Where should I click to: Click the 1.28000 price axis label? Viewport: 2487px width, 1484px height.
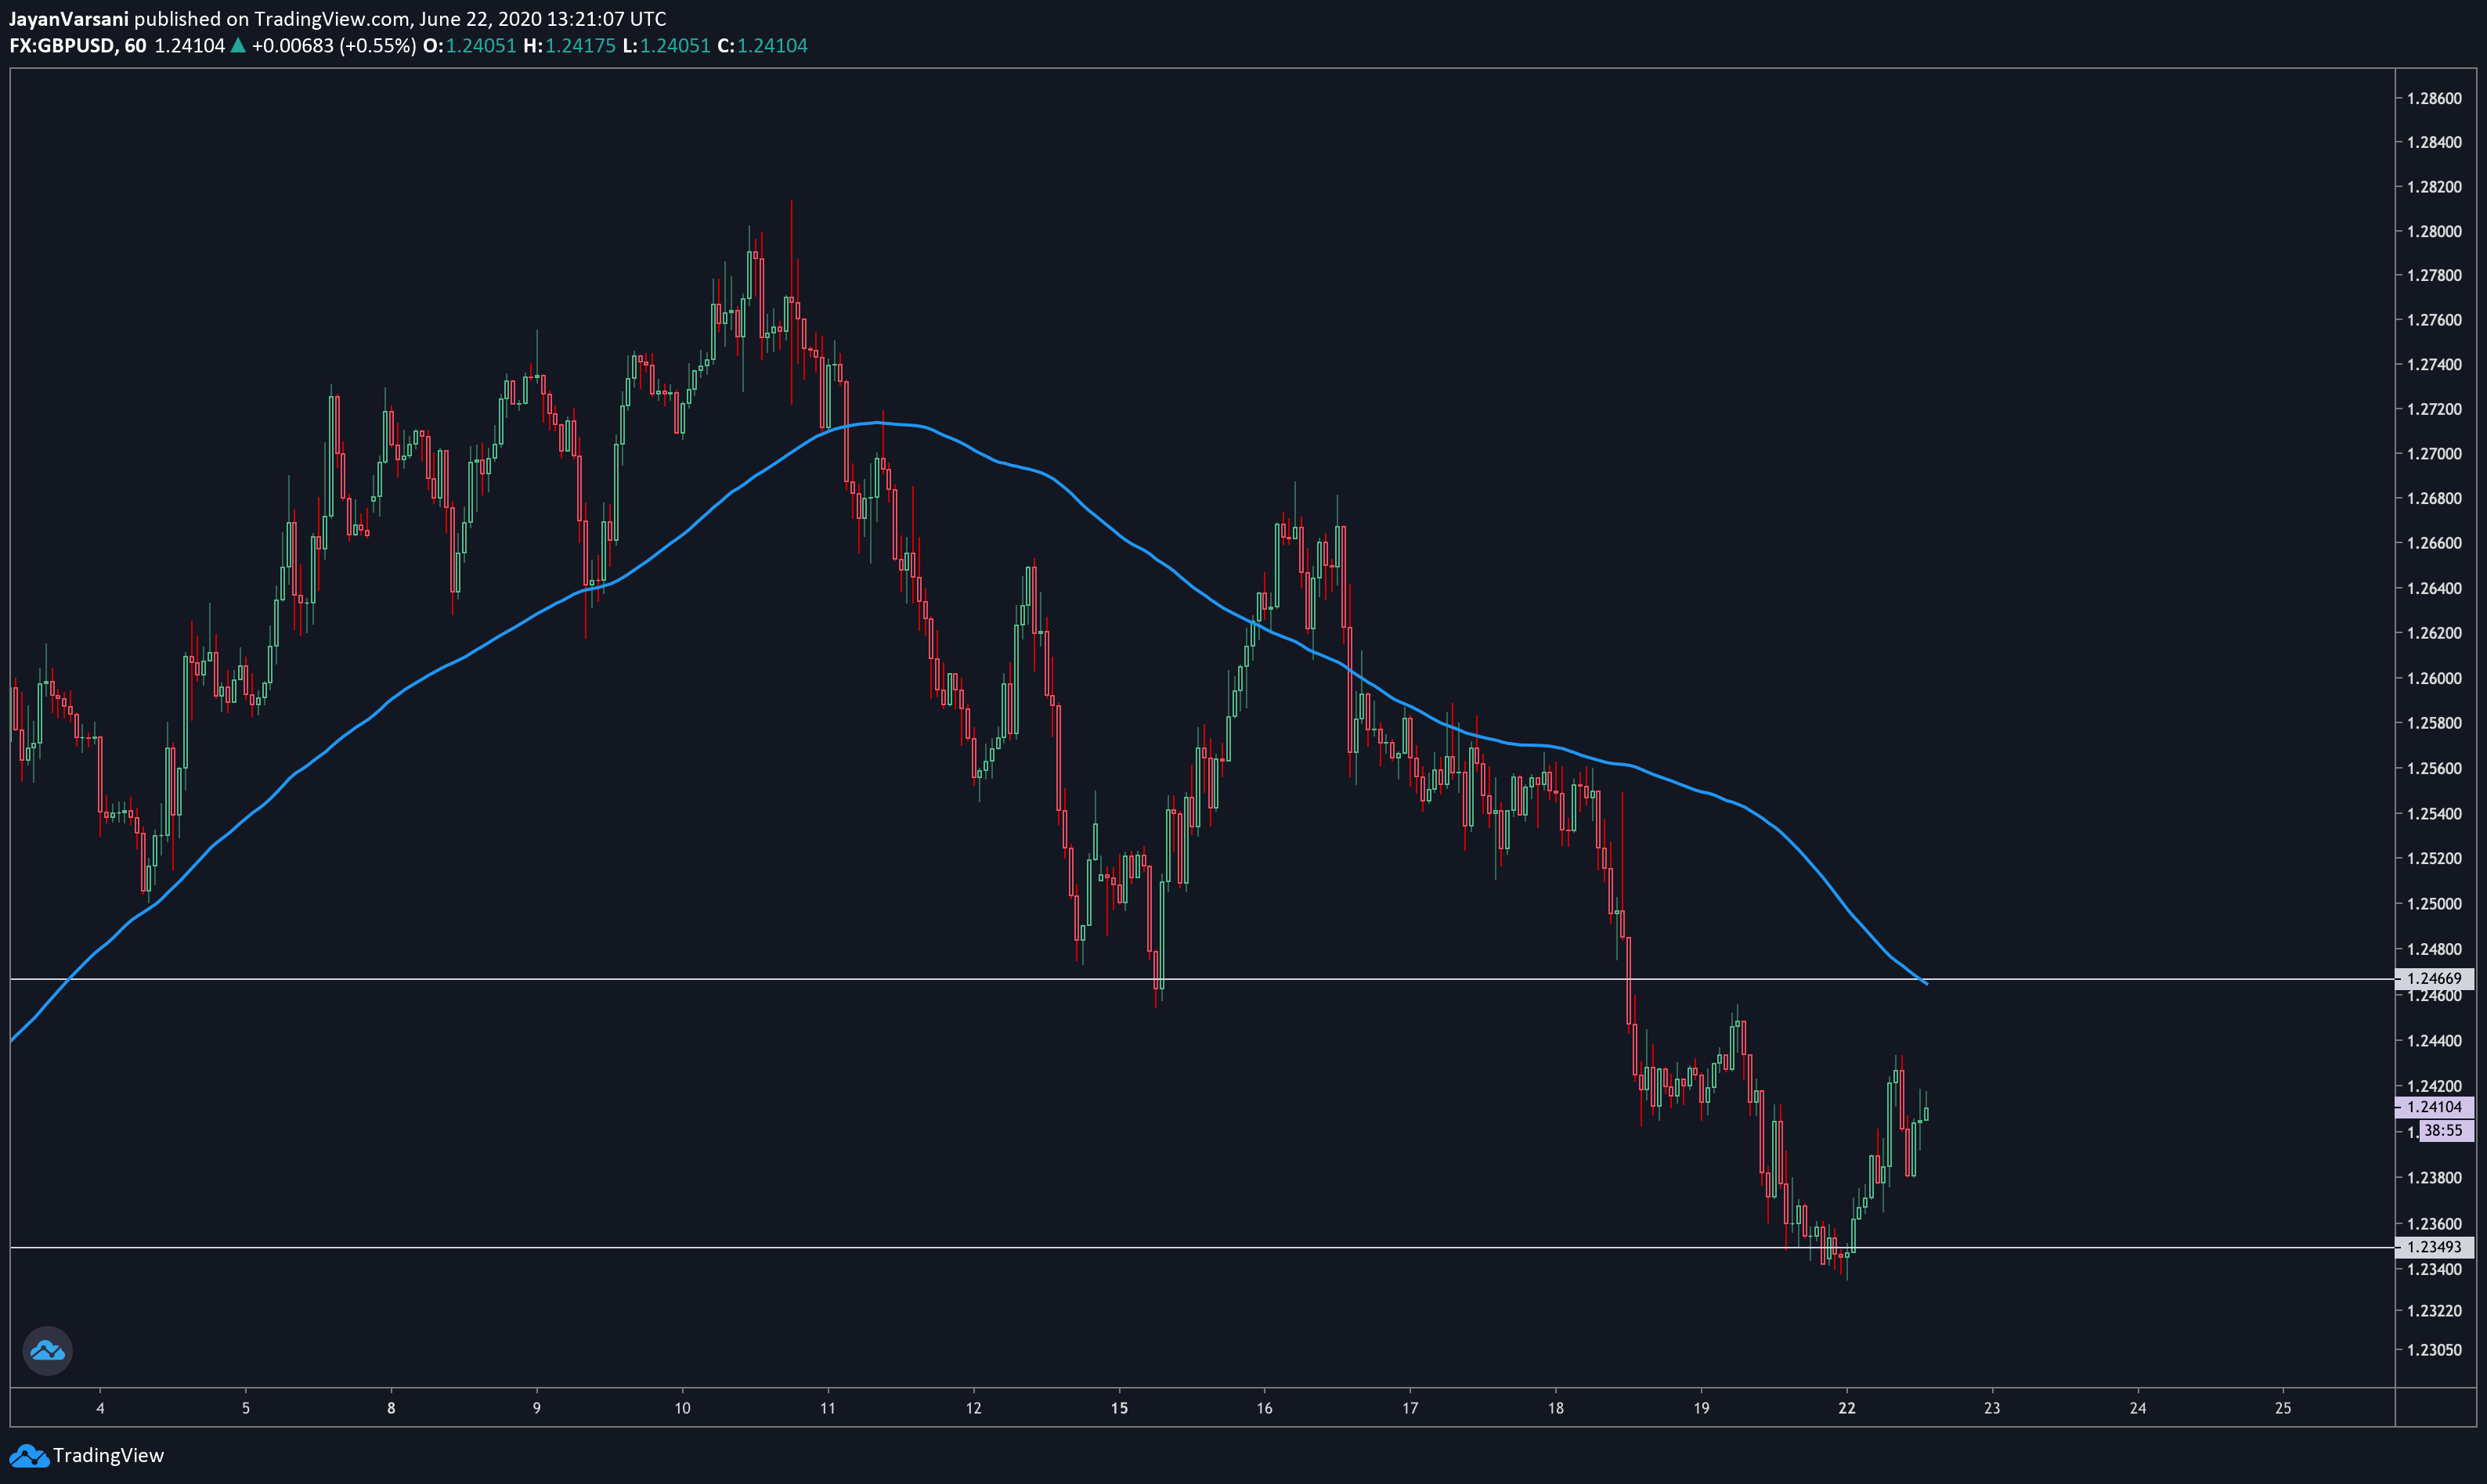2434,231
